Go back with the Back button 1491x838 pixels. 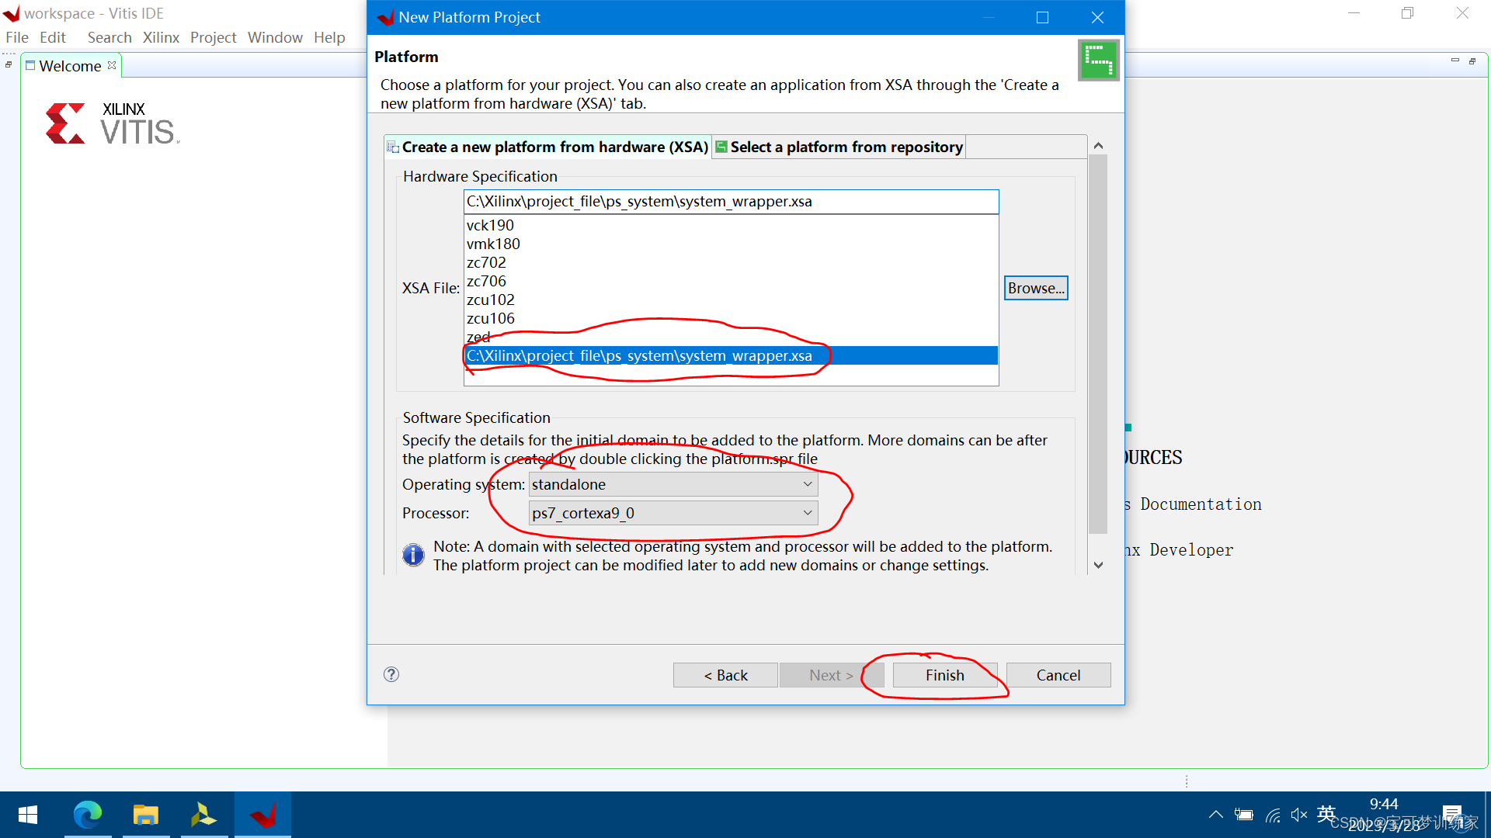[725, 675]
